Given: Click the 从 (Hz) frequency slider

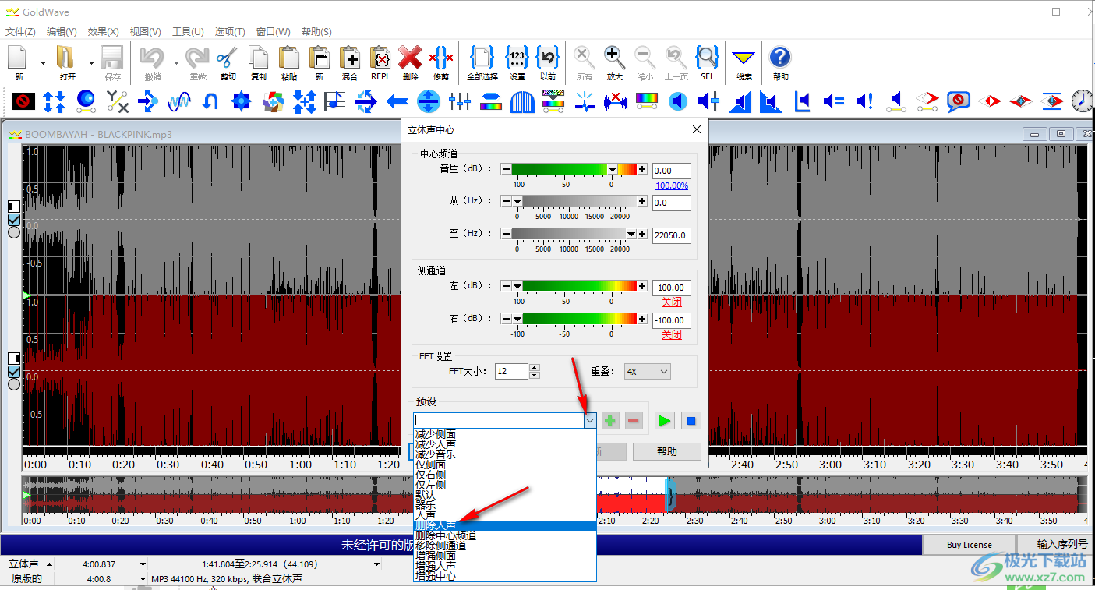Looking at the screenshot, I should point(574,201).
